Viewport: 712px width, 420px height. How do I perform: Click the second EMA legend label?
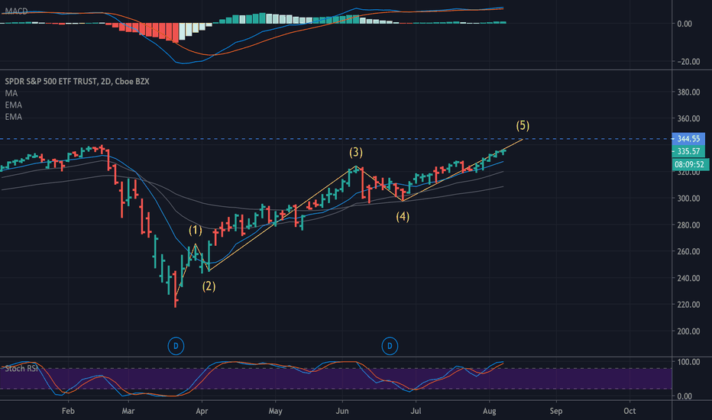point(13,117)
